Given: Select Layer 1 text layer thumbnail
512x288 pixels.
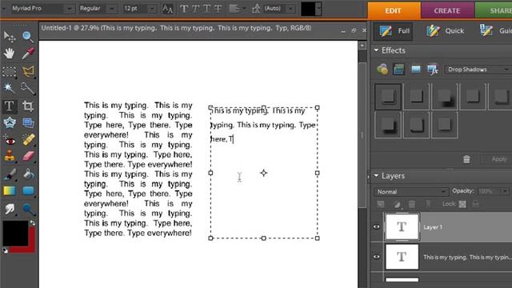Looking at the screenshot, I should coord(402,226).
